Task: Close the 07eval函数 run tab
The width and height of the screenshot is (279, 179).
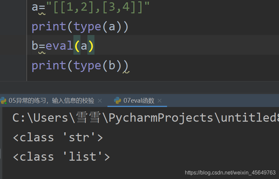Action: tap(160, 101)
